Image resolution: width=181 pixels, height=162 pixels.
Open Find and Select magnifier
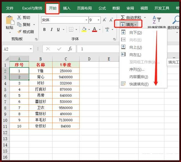point(176,20)
